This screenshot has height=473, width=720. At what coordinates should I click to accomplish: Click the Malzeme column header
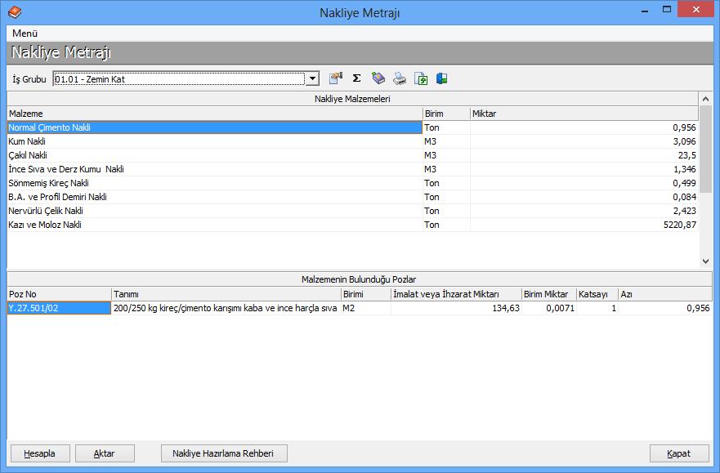click(212, 114)
